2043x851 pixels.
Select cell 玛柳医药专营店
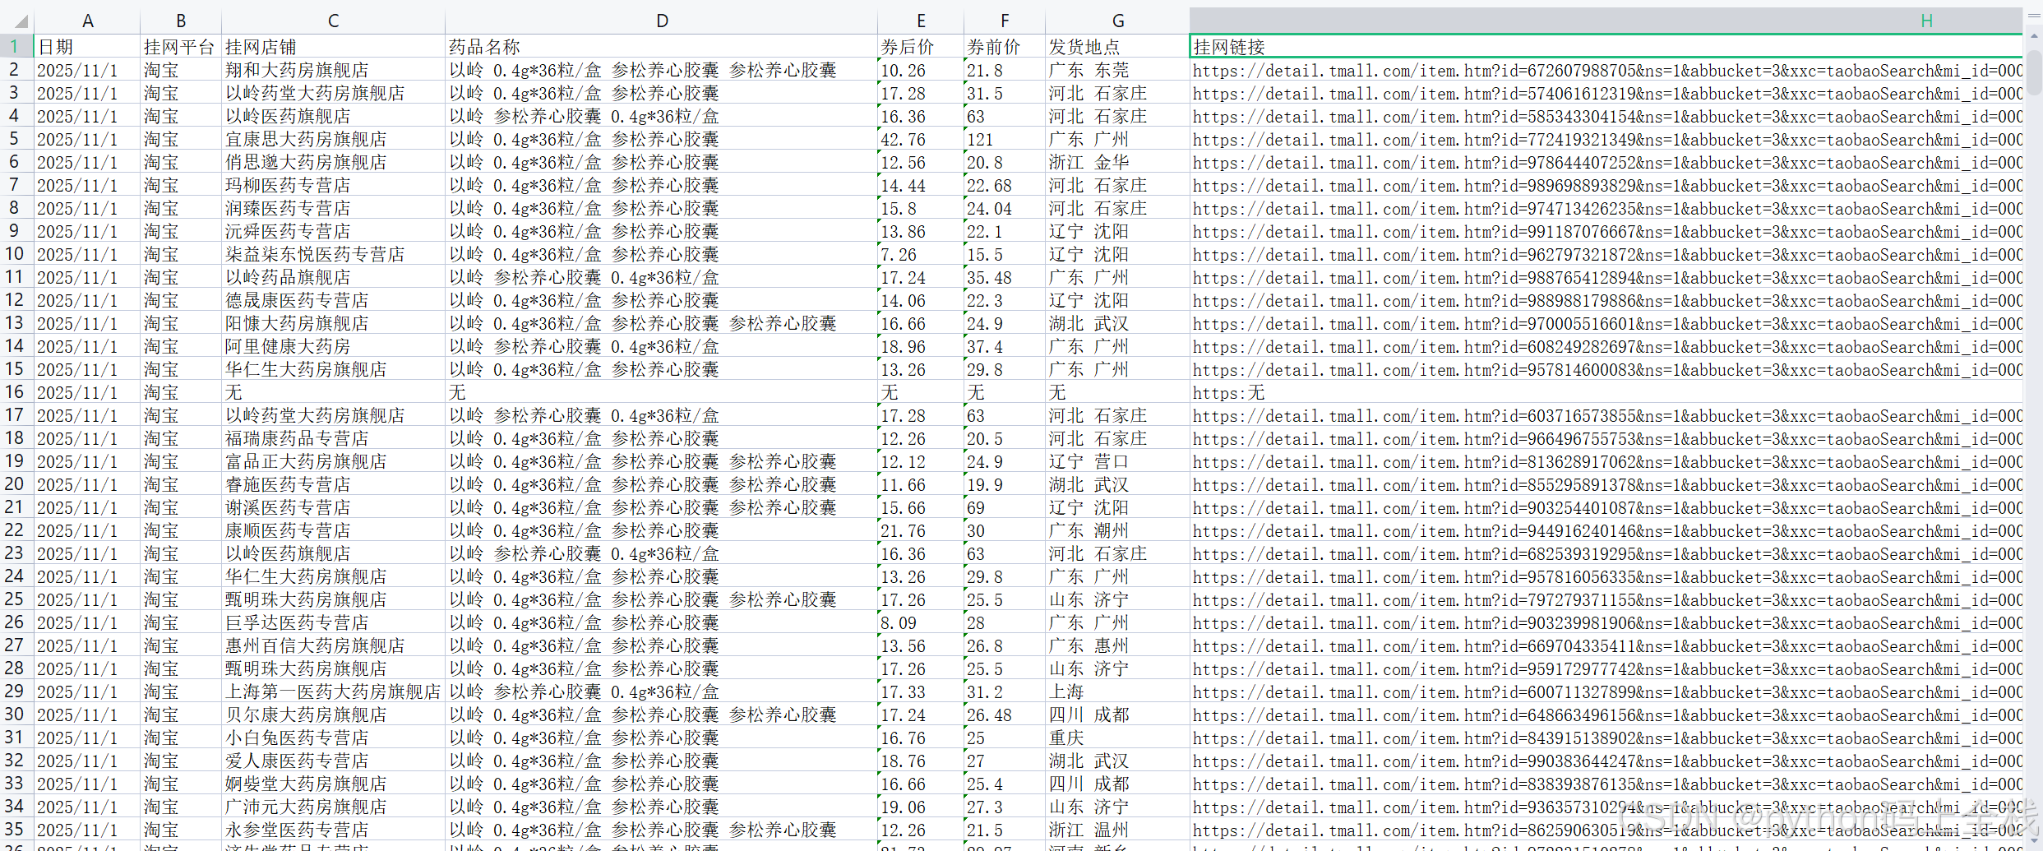333,185
